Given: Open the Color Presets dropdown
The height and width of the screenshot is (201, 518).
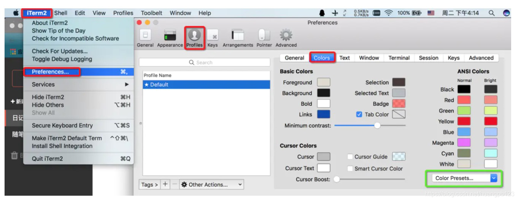Looking at the screenshot, I should pyautogui.click(x=464, y=178).
